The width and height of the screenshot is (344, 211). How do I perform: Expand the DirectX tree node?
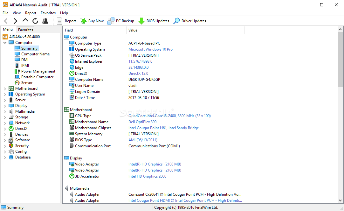[5, 129]
